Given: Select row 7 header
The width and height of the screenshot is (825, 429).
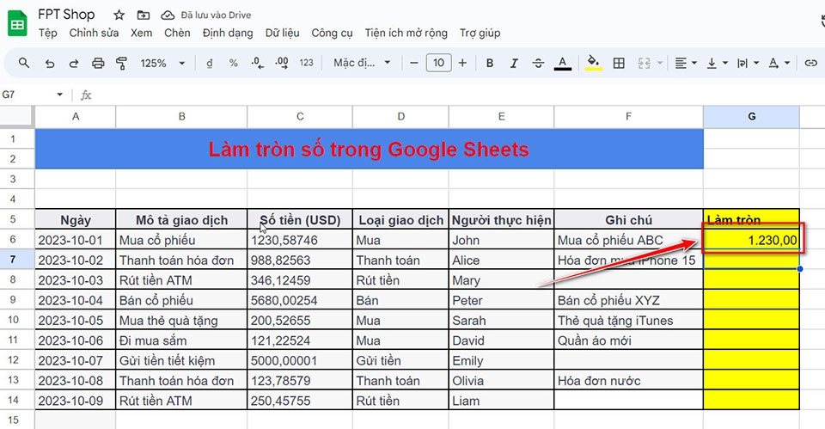Looking at the screenshot, I should 13,260.
